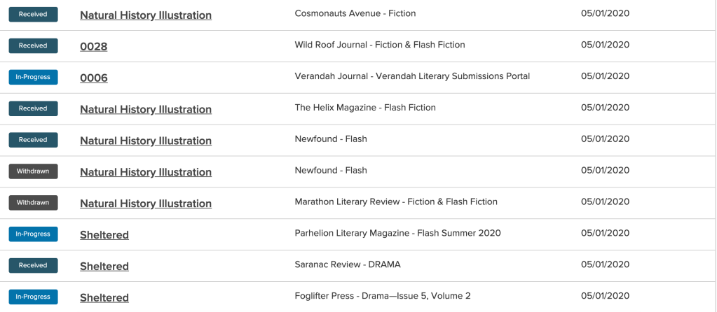Image resolution: width=717 pixels, height=312 pixels.
Task: Open Sheltered submission for Foglifter Press
Action: coord(104,298)
